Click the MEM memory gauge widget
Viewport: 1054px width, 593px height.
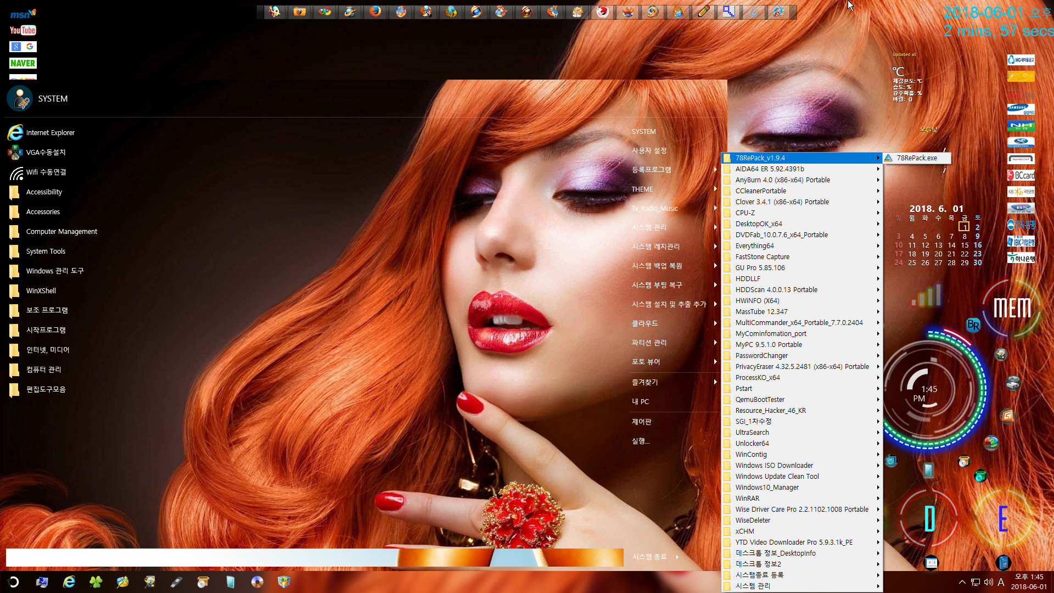(x=1012, y=308)
